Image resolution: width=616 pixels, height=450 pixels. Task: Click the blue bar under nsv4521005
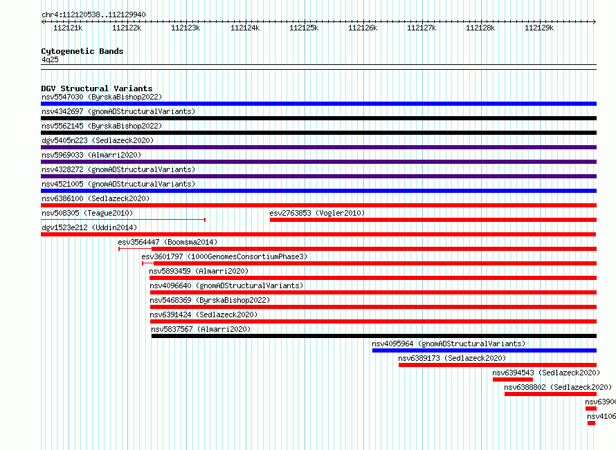pos(318,191)
